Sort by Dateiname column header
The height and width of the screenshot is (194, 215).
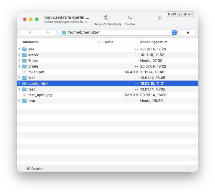pos(30,42)
